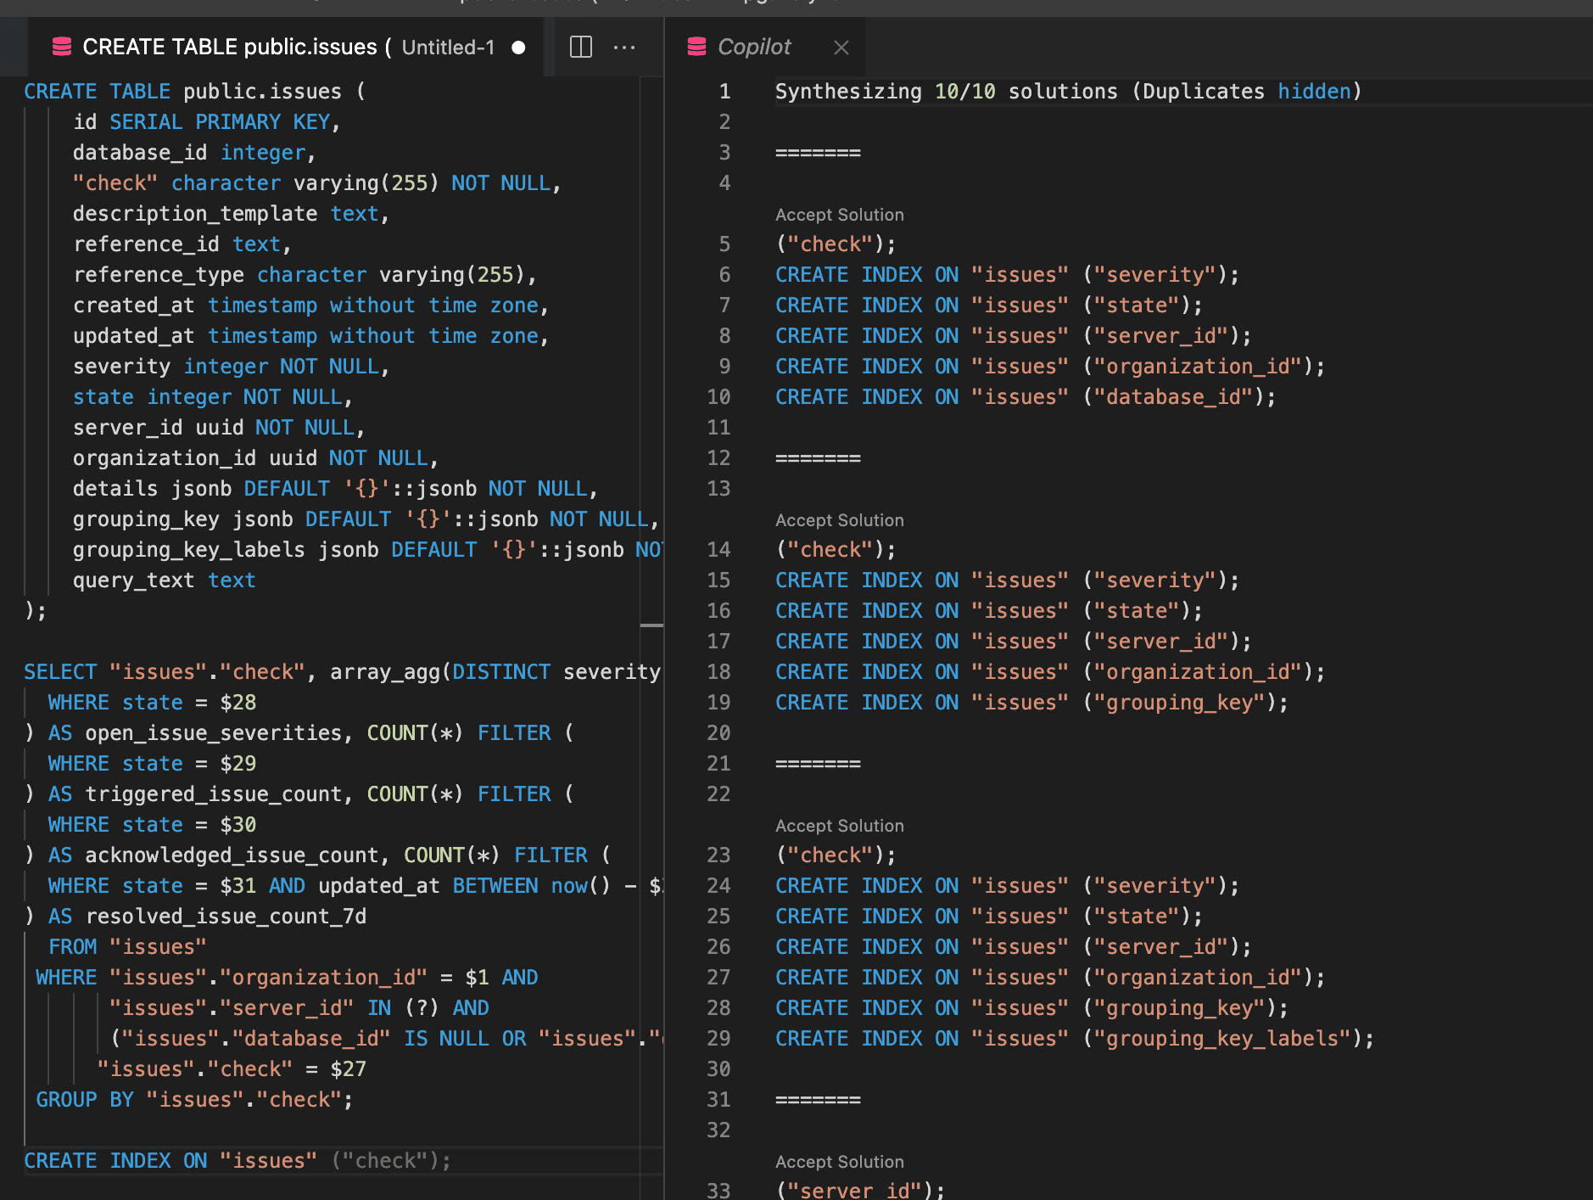This screenshot has height=1200, width=1593.
Task: Open the split editor icon
Action: [580, 48]
